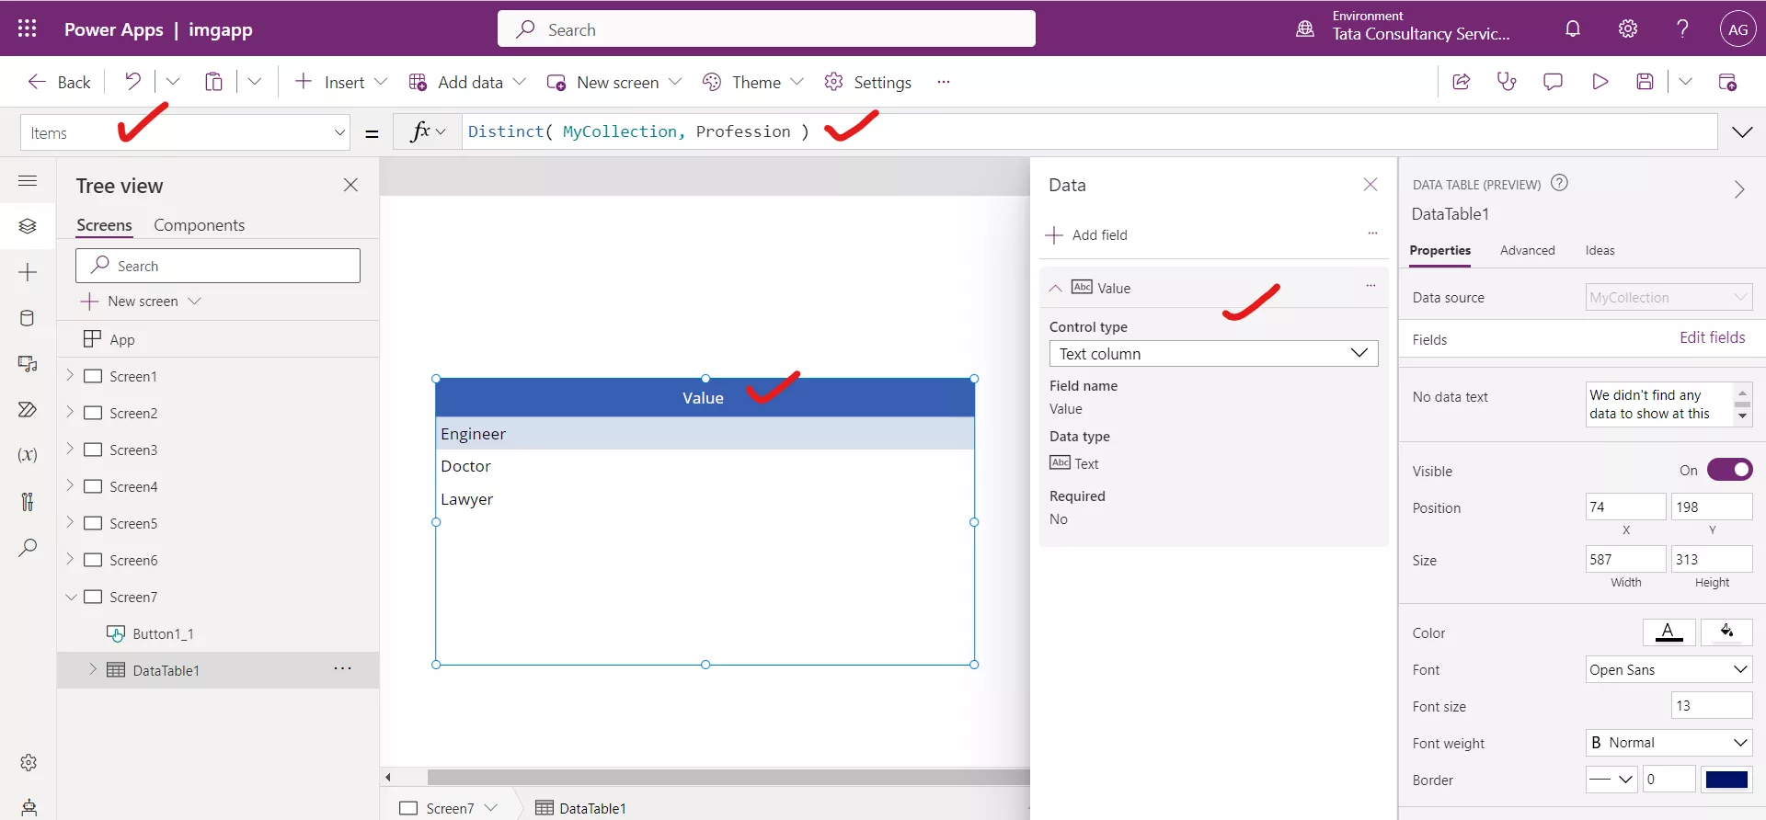Screen dimensions: 1766x820
Task: Close the Data panel
Action: point(1370,184)
